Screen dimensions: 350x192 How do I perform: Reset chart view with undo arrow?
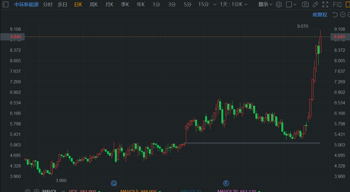(x=335, y=15)
